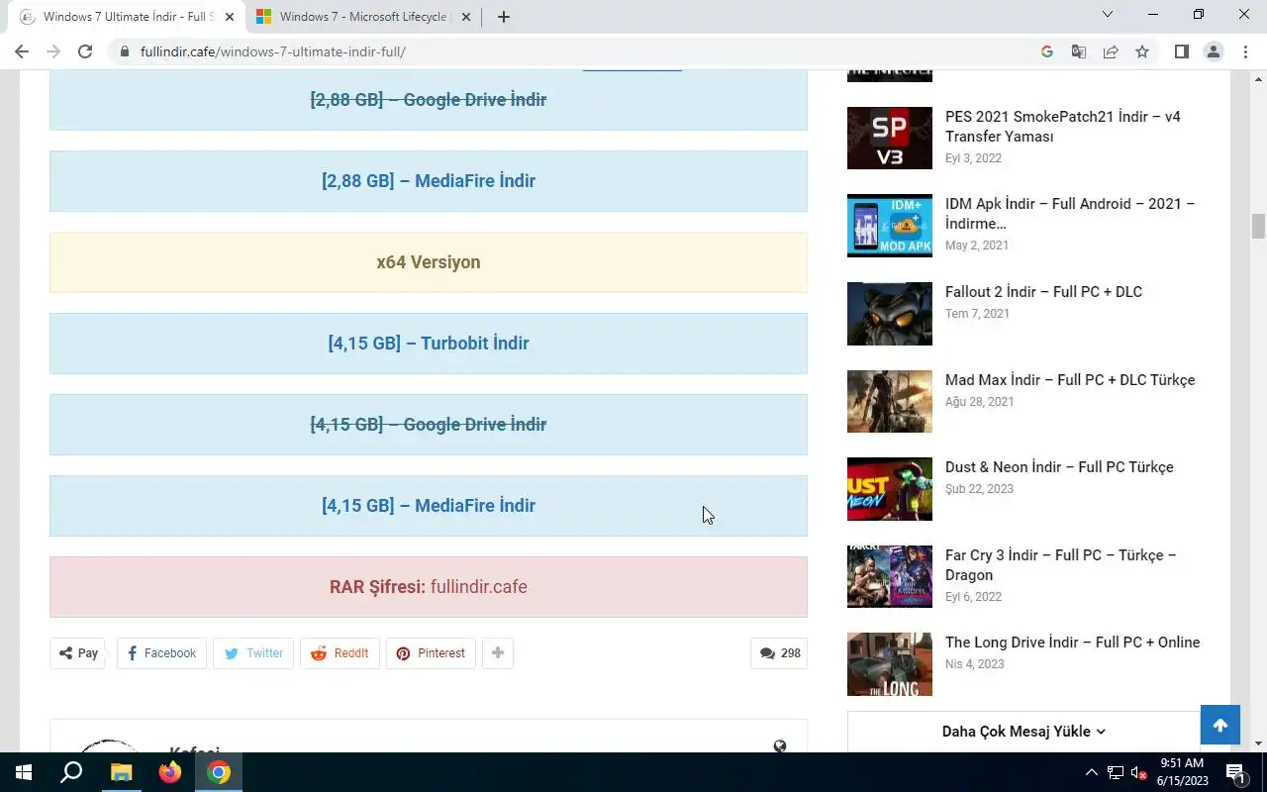Click the Google icon in address bar
Image resolution: width=1267 pixels, height=792 pixels.
(1047, 51)
